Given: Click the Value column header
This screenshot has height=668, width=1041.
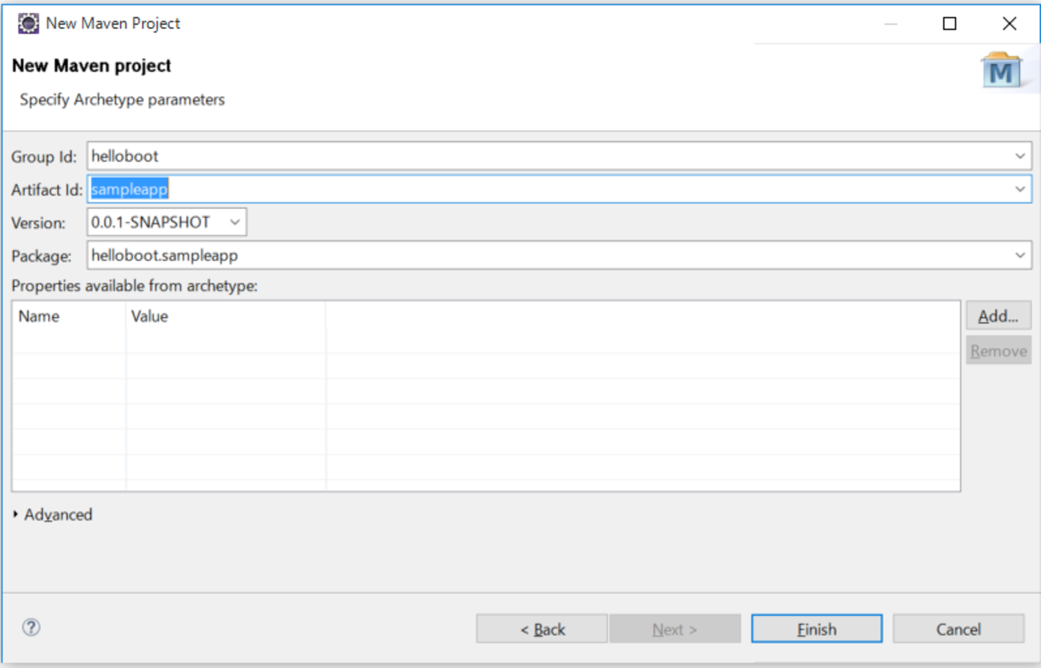Looking at the screenshot, I should (226, 316).
